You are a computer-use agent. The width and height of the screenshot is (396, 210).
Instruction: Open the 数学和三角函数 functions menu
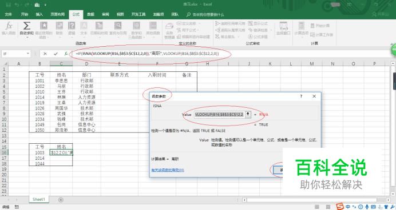136,30
